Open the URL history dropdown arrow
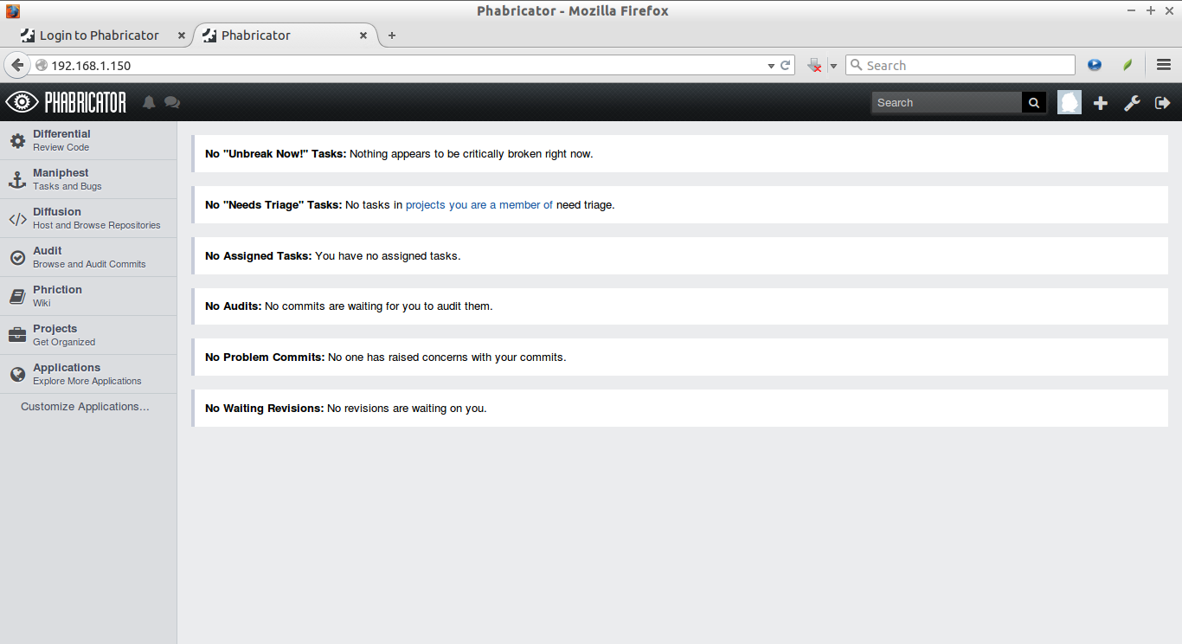Image resolution: width=1182 pixels, height=644 pixels. pos(771,66)
